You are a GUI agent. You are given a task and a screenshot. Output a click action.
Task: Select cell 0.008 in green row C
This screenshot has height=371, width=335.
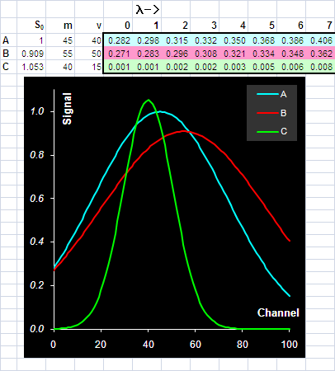click(320, 67)
